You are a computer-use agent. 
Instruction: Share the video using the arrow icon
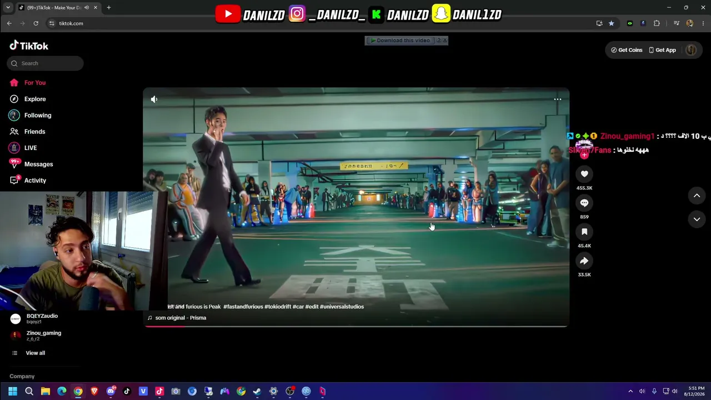point(584,261)
